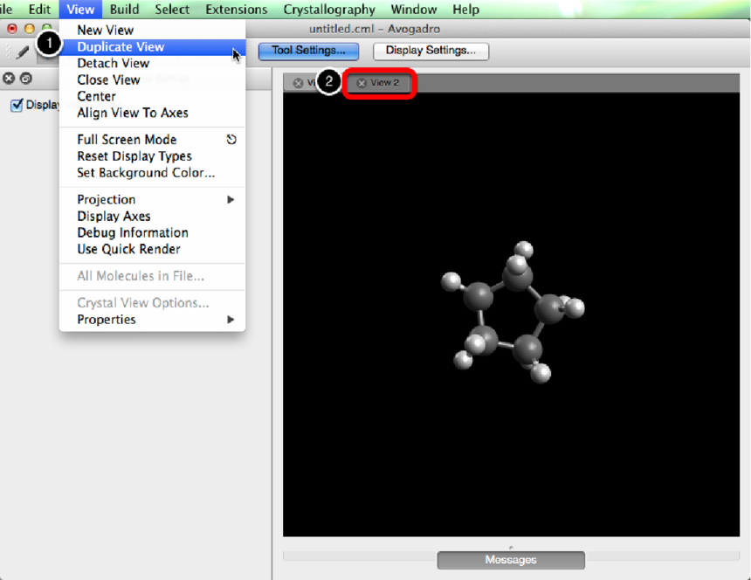This screenshot has width=751, height=580.
Task: Click the cyclopentane molecule in the viewer
Action: 513,313
